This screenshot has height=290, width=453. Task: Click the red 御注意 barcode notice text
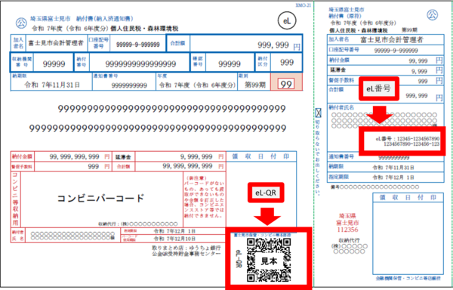coord(205,197)
